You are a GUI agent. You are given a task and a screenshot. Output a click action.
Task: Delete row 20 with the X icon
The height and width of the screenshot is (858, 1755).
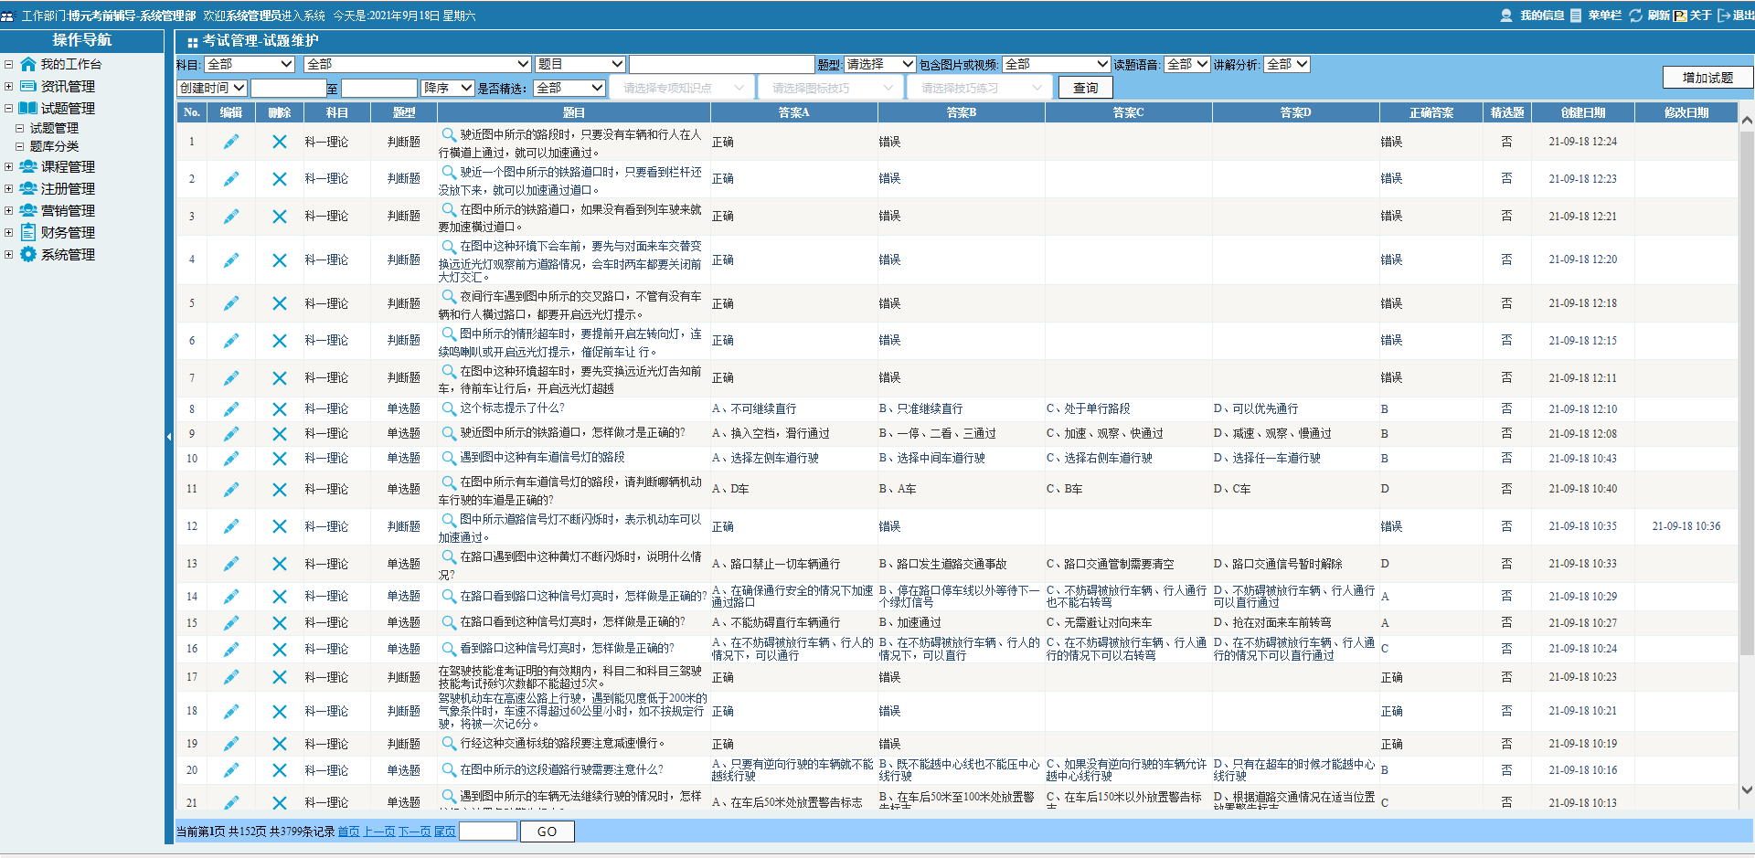point(280,770)
